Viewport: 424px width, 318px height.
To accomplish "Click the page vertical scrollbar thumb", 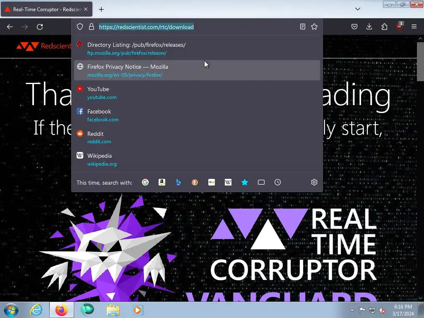I will [x=420, y=61].
